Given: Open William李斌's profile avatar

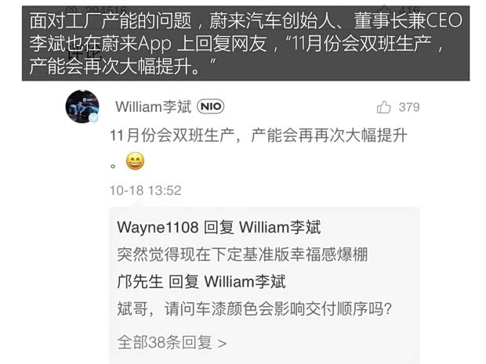Looking at the screenshot, I should tap(82, 106).
